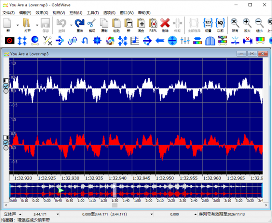Click the blue up-down arrows effect icon
This screenshot has height=223, width=272.
tap(22, 41)
